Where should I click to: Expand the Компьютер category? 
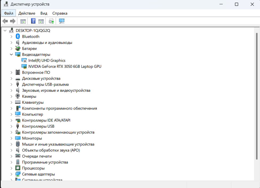point(11,114)
